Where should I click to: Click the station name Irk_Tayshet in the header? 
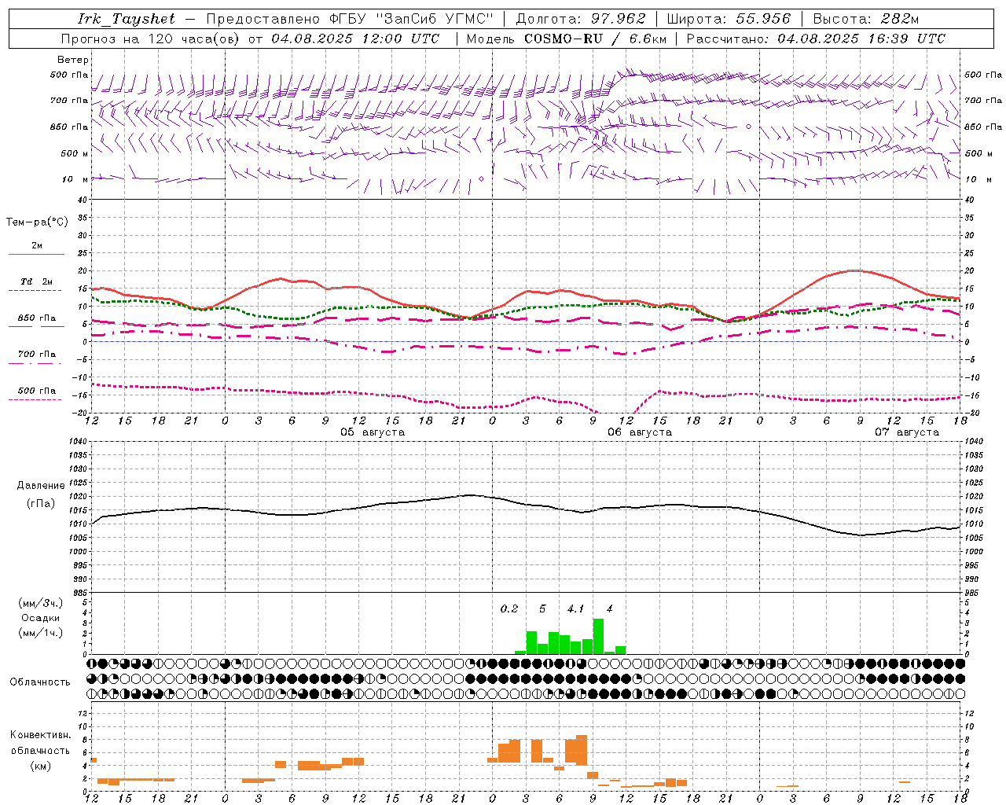[x=126, y=19]
